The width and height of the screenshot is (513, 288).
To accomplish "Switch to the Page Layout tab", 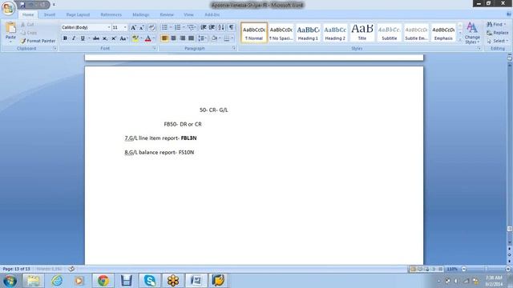I will click(x=78, y=14).
